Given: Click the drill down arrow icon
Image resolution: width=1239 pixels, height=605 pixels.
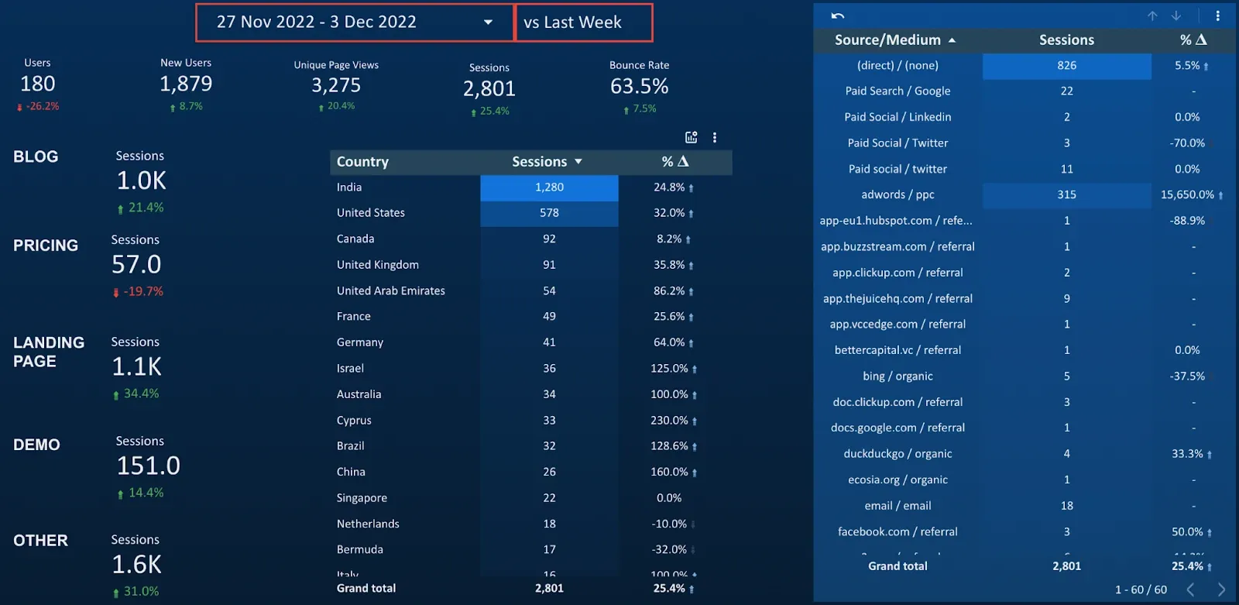Looking at the screenshot, I should point(1176,15).
